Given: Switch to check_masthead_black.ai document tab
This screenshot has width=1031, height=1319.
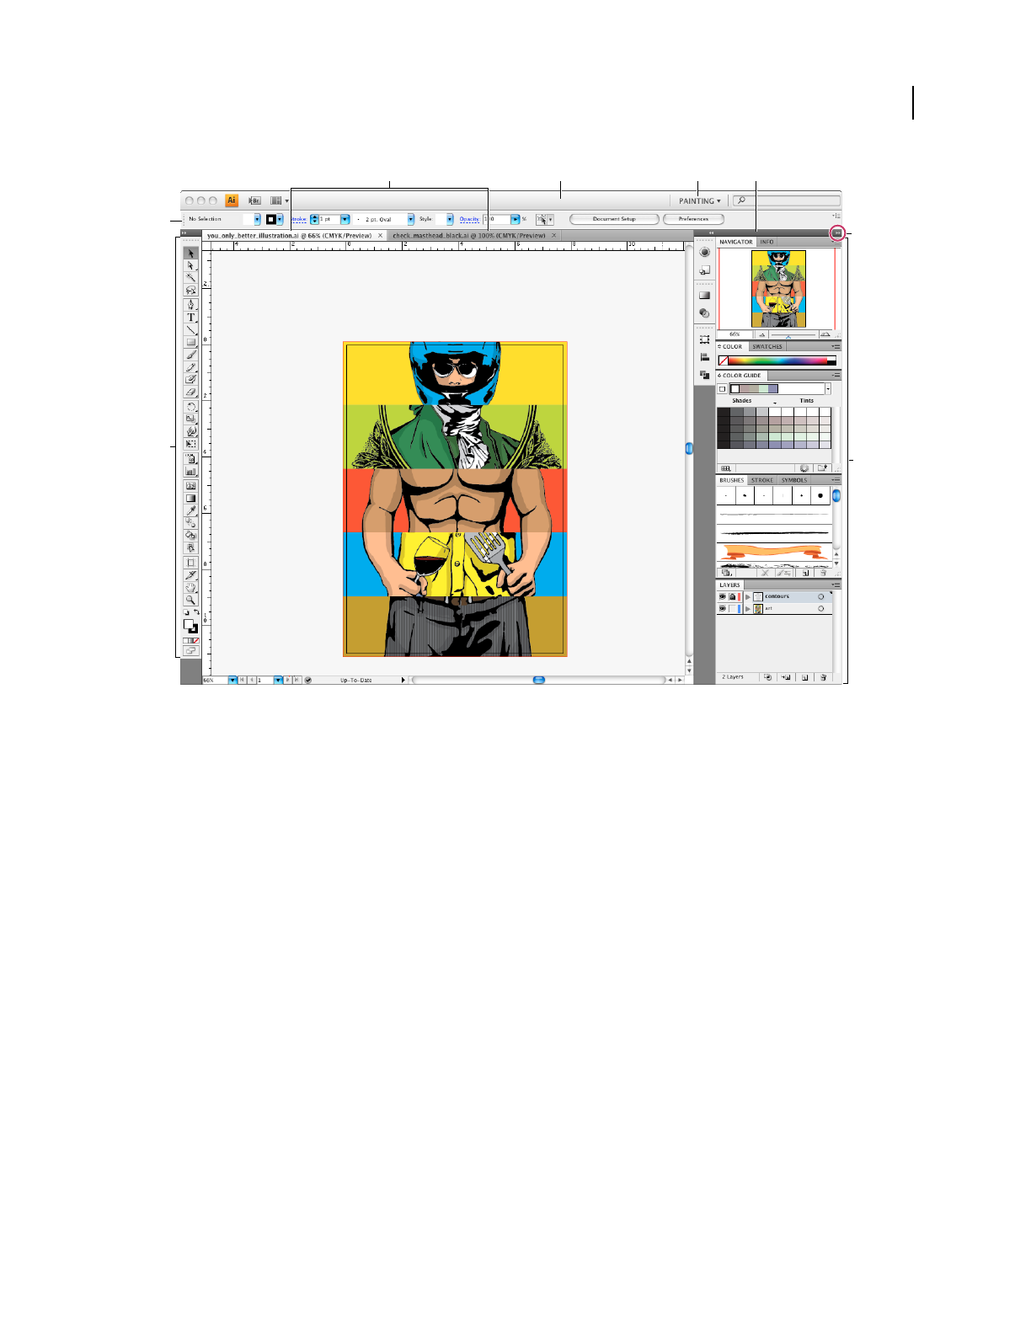Looking at the screenshot, I should click(469, 236).
